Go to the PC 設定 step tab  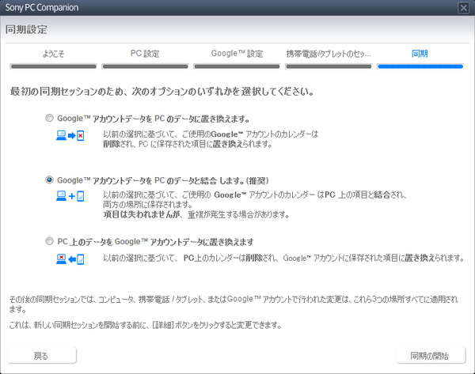145,54
